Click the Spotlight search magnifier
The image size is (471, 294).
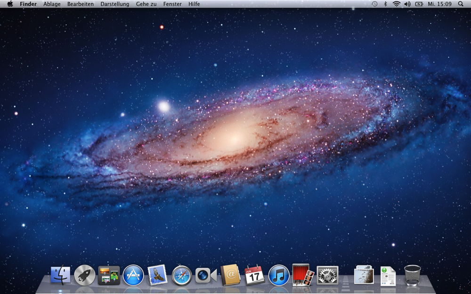(x=461, y=4)
